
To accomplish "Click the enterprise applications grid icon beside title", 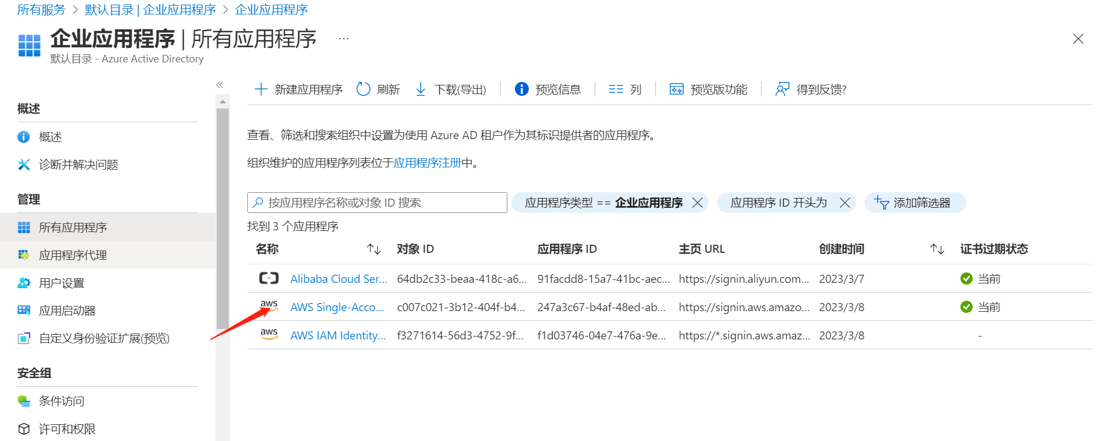I will coord(29,45).
